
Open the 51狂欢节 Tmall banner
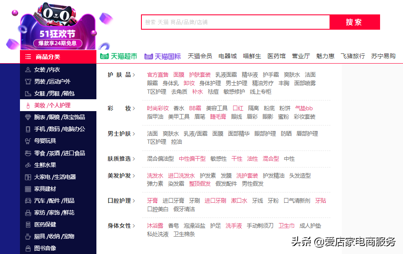tap(58, 26)
